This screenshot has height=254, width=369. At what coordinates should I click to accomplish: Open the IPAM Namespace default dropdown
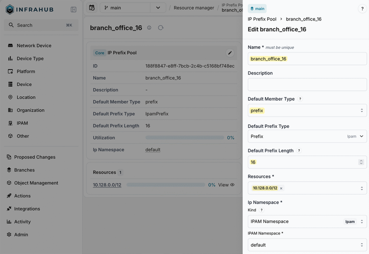click(x=307, y=245)
